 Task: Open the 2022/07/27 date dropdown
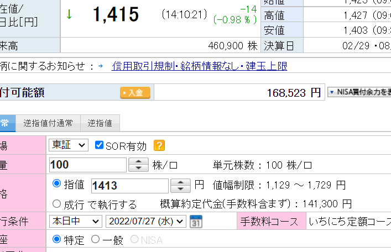147,222
